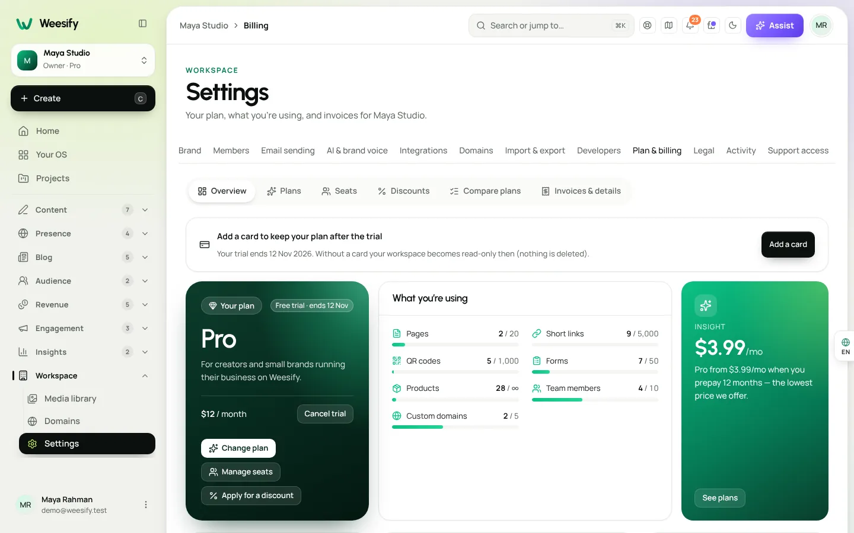Click the Products box icon
This screenshot has width=854, height=533.
coord(397,388)
